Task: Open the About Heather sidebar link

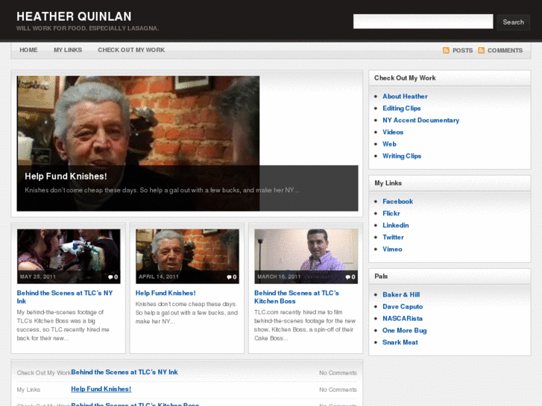Action: [405, 96]
